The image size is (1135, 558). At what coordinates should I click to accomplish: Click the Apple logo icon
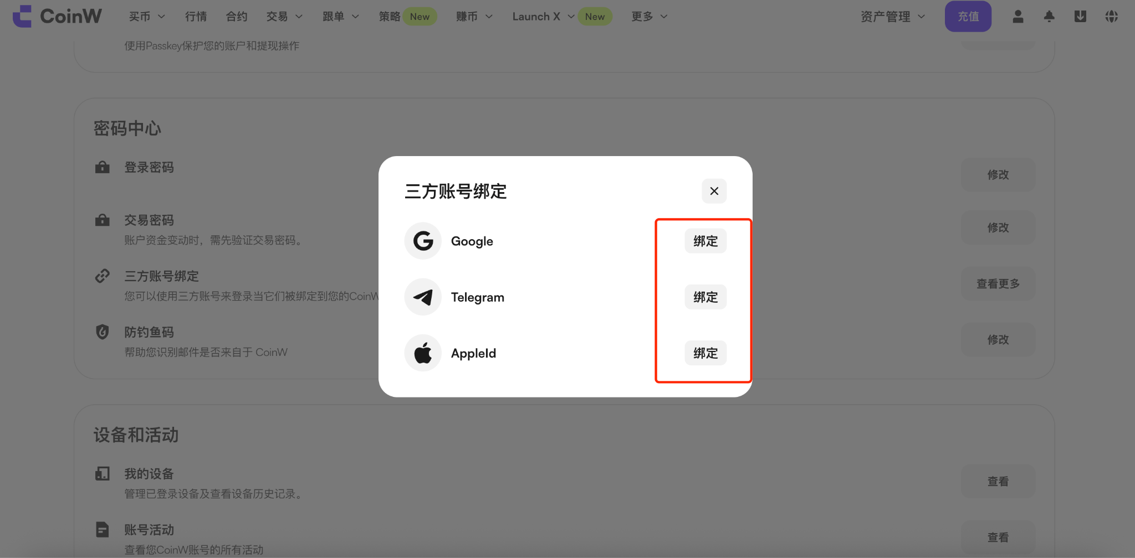tap(423, 353)
